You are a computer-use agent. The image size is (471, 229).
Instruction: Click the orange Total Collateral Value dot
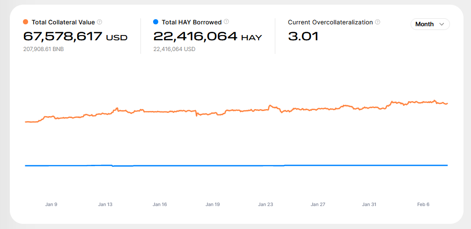(x=26, y=22)
